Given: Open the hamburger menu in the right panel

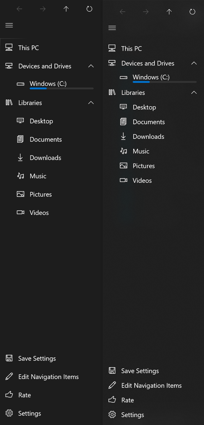Looking at the screenshot, I should [x=112, y=28].
